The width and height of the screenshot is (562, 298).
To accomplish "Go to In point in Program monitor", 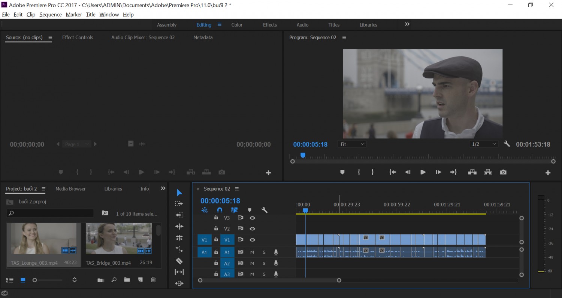I will coord(392,172).
